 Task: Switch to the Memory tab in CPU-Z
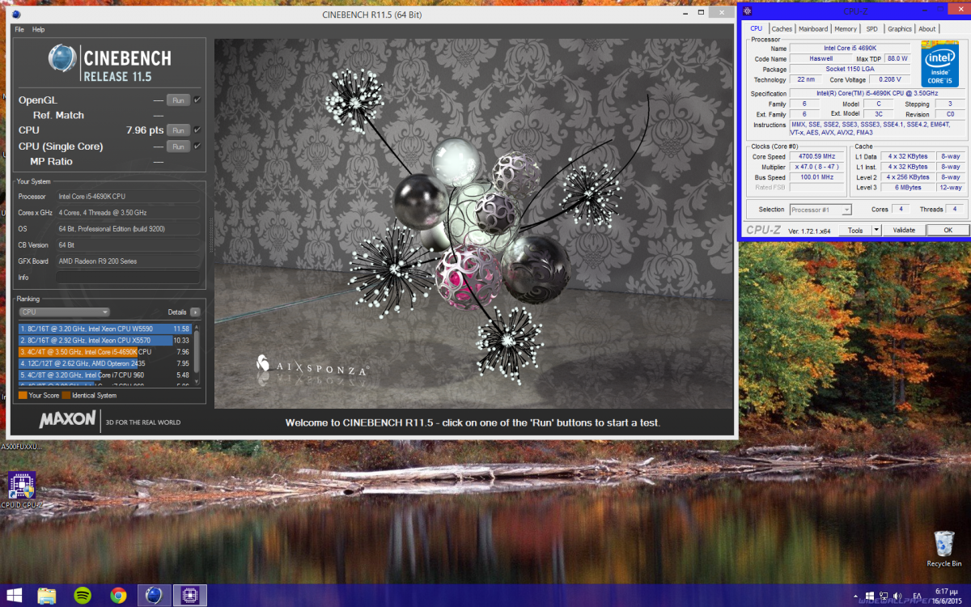[846, 28]
